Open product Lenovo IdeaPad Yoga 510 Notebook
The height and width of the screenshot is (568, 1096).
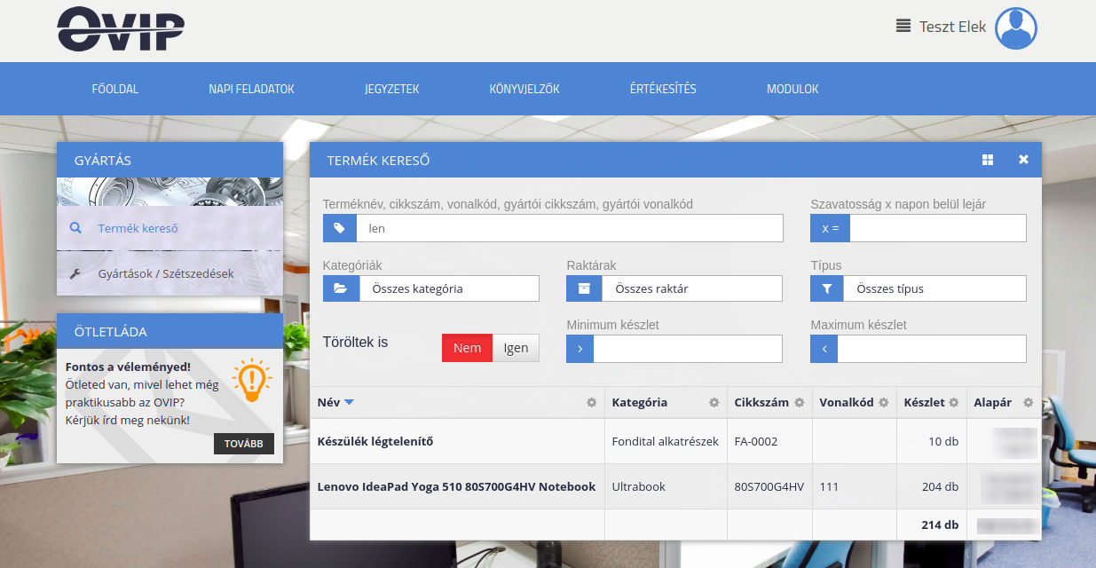coord(456,486)
